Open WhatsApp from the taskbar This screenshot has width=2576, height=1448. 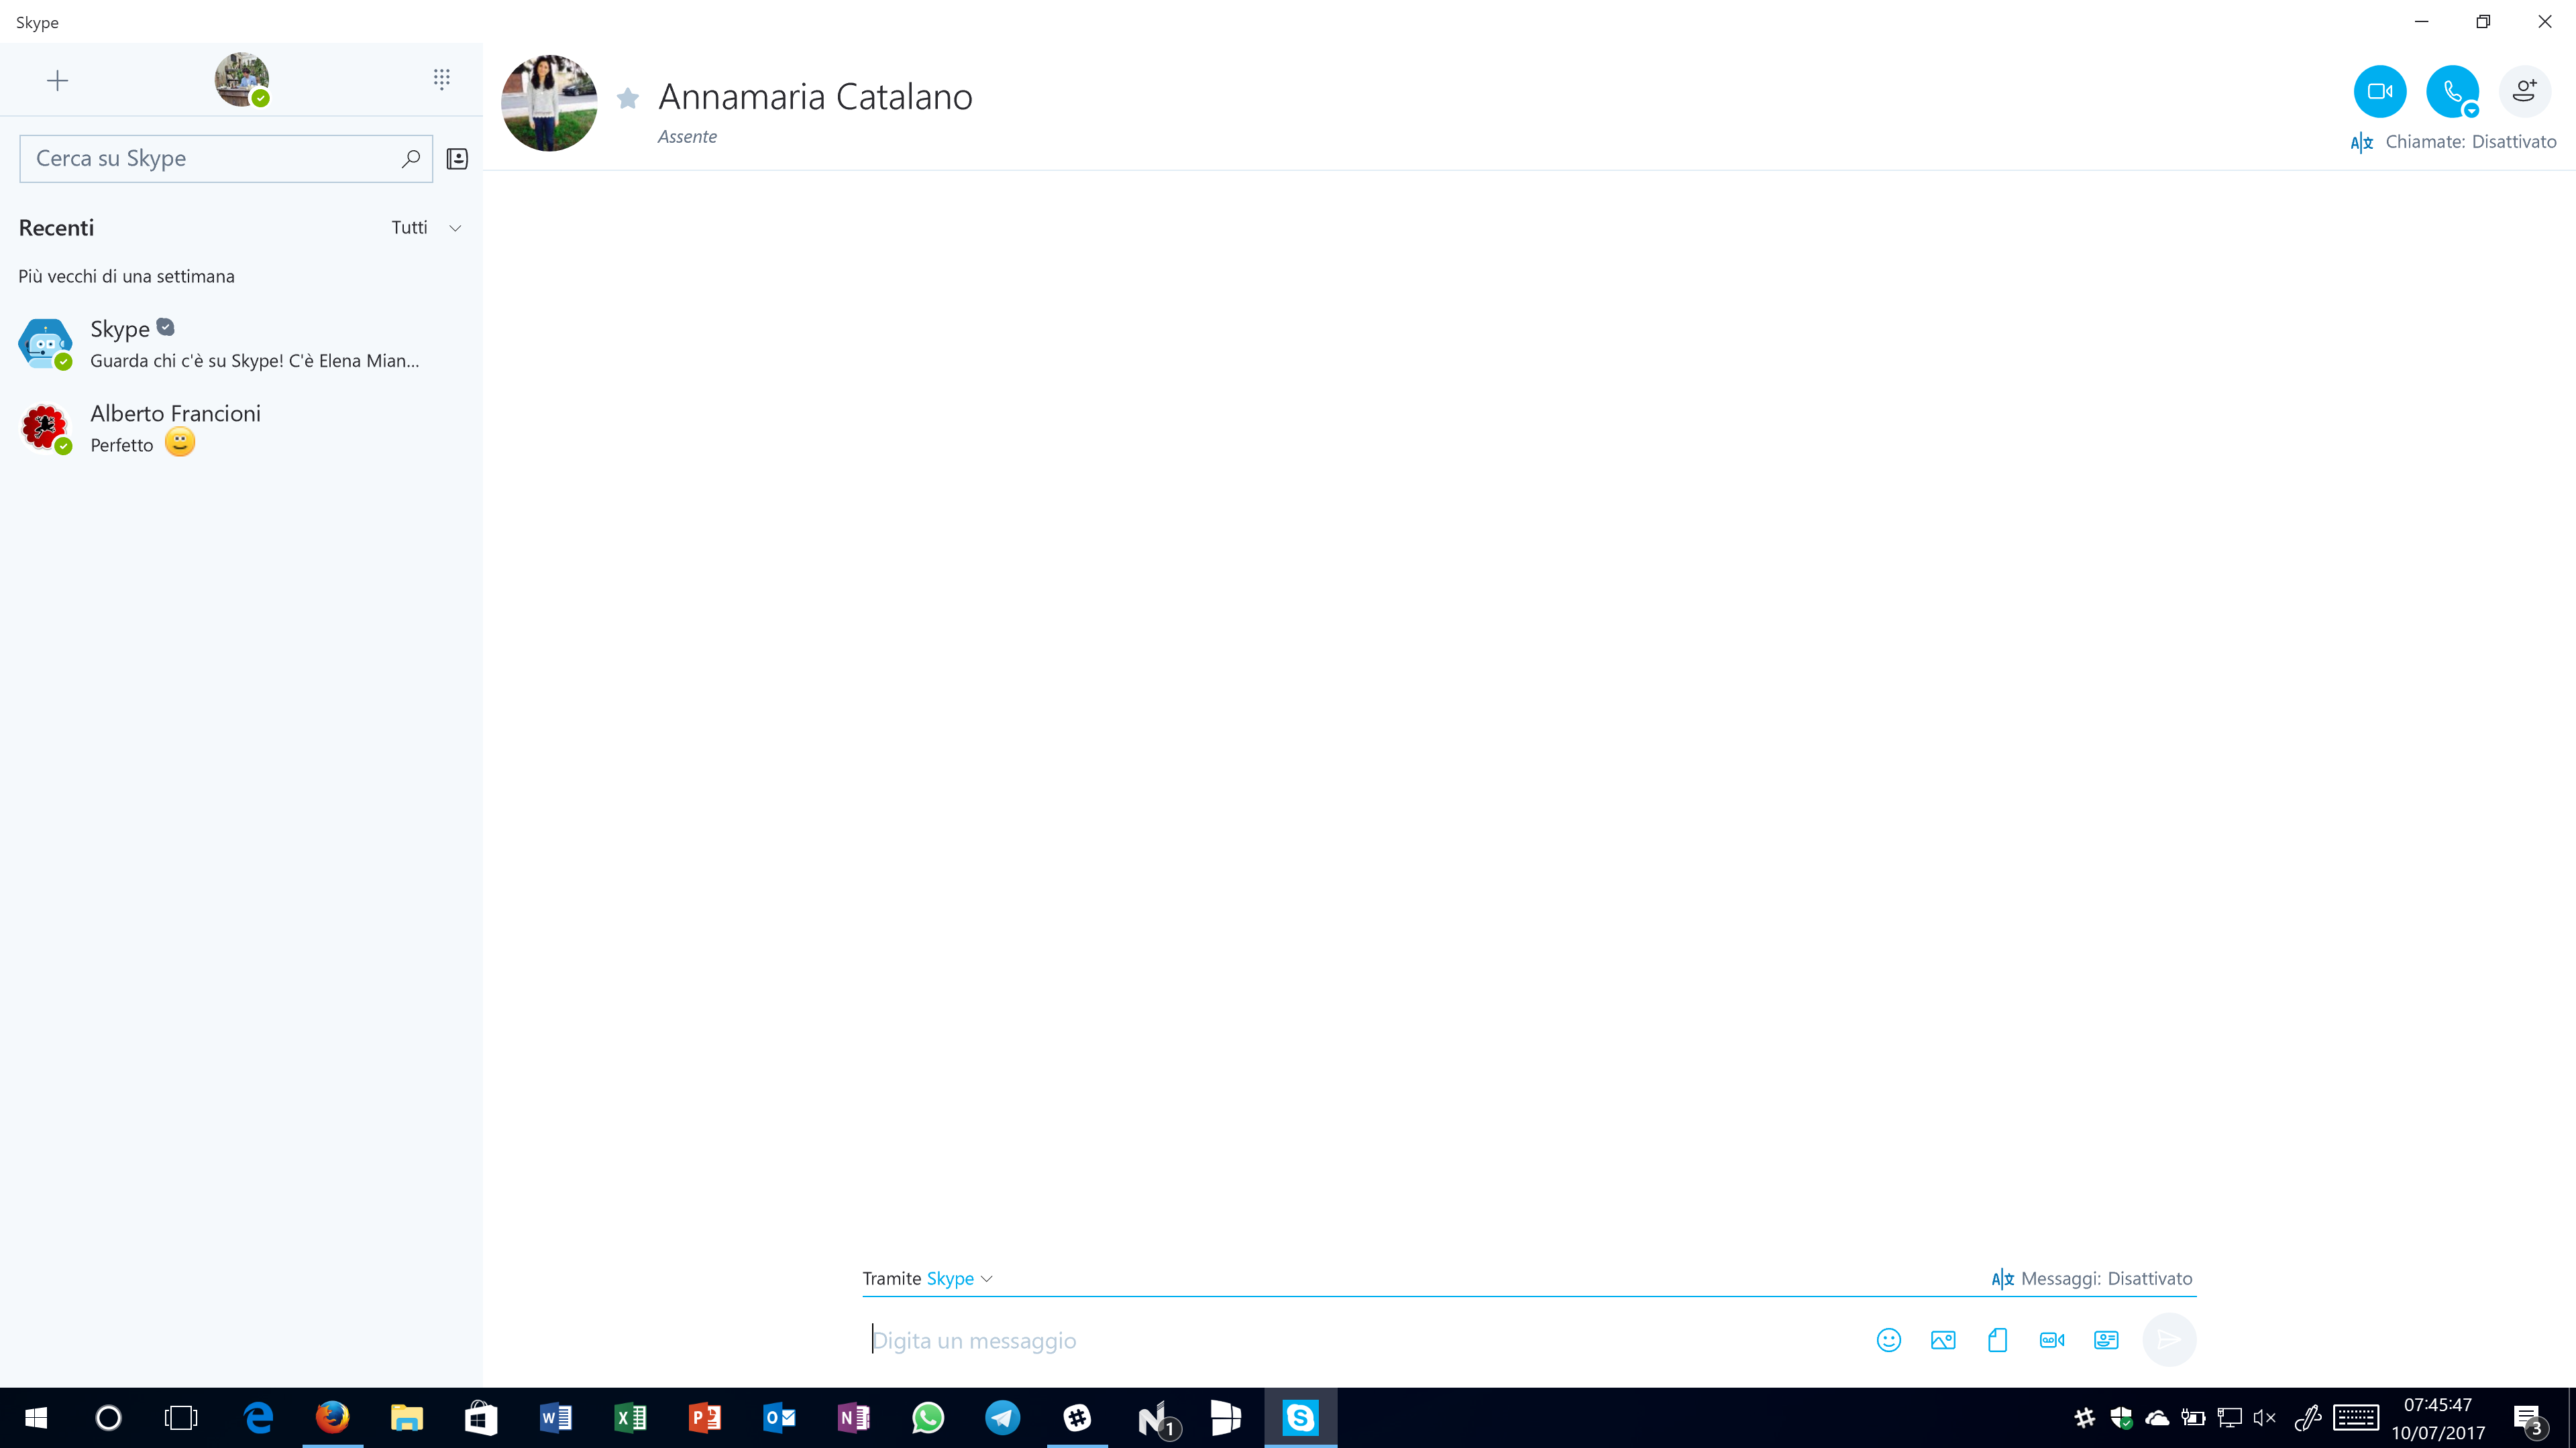point(927,1417)
